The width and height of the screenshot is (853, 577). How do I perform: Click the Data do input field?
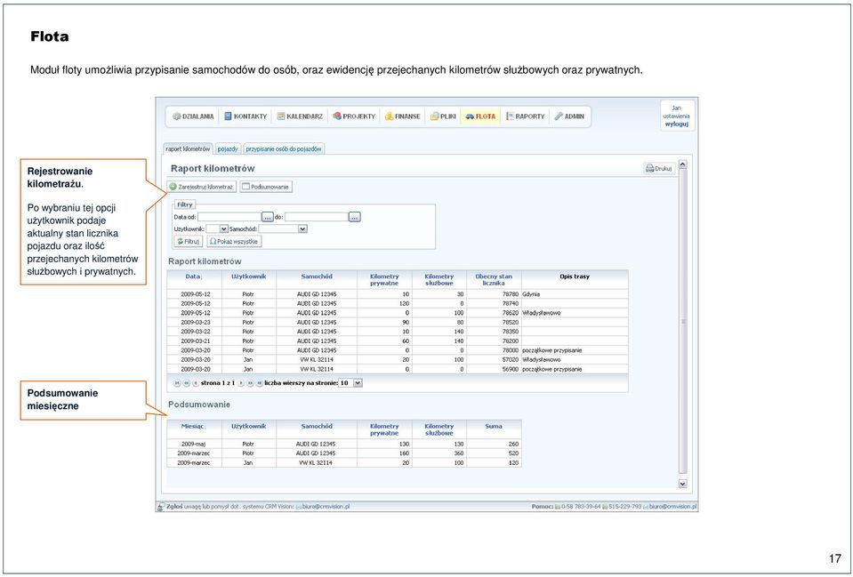pos(317,217)
